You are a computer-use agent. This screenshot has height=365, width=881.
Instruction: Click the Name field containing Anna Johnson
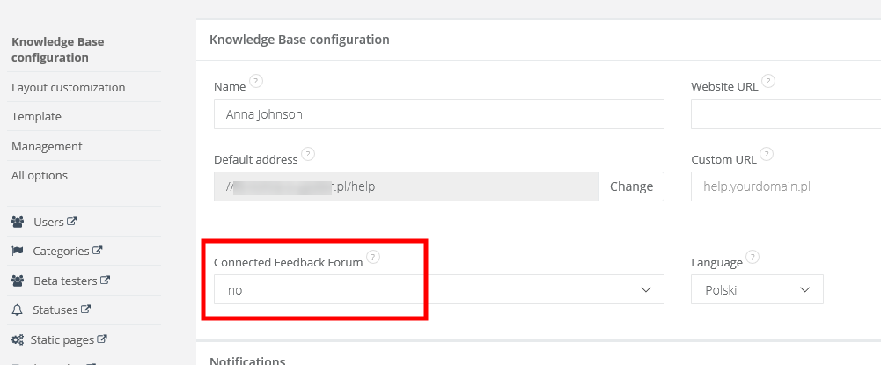(x=438, y=114)
